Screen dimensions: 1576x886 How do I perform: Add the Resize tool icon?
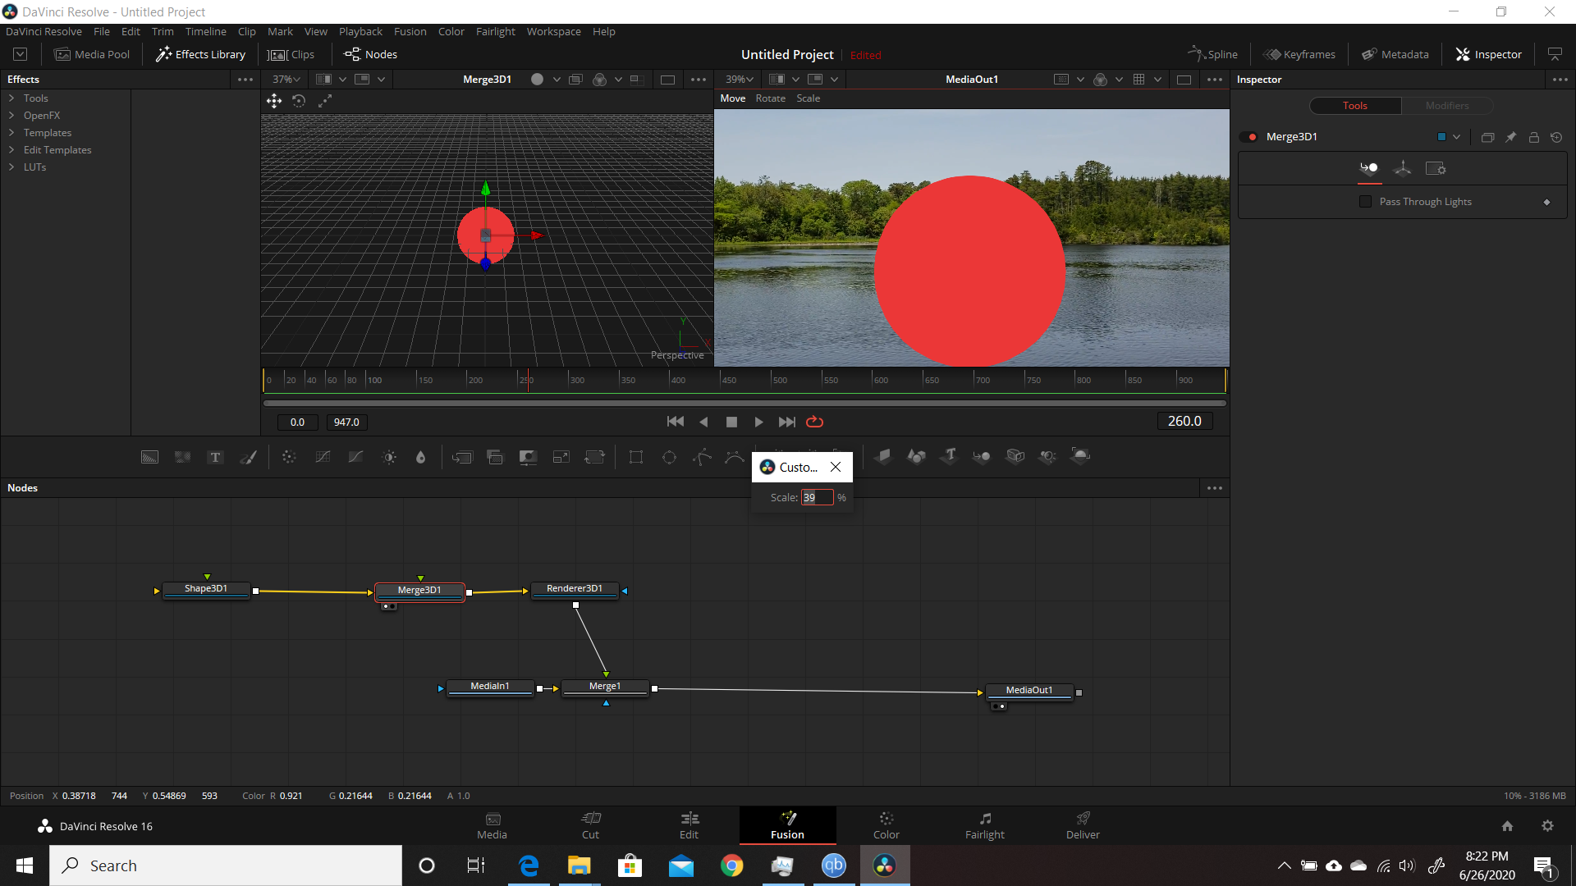561,457
